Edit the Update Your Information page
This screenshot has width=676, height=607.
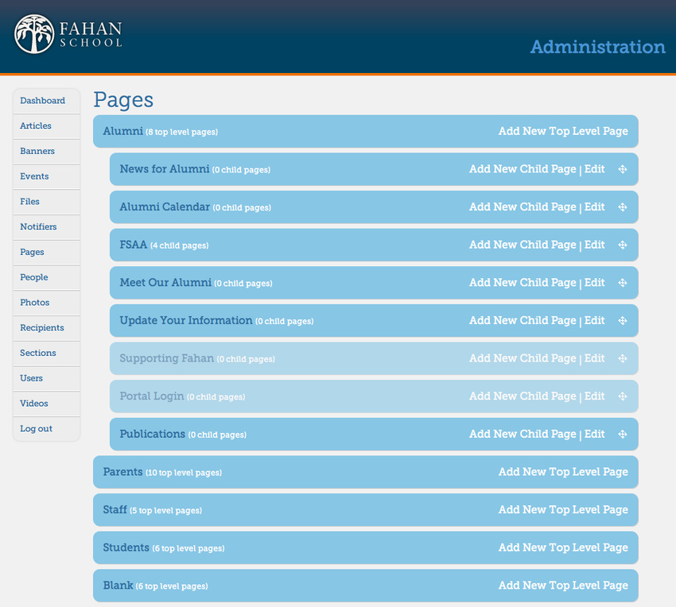595,321
